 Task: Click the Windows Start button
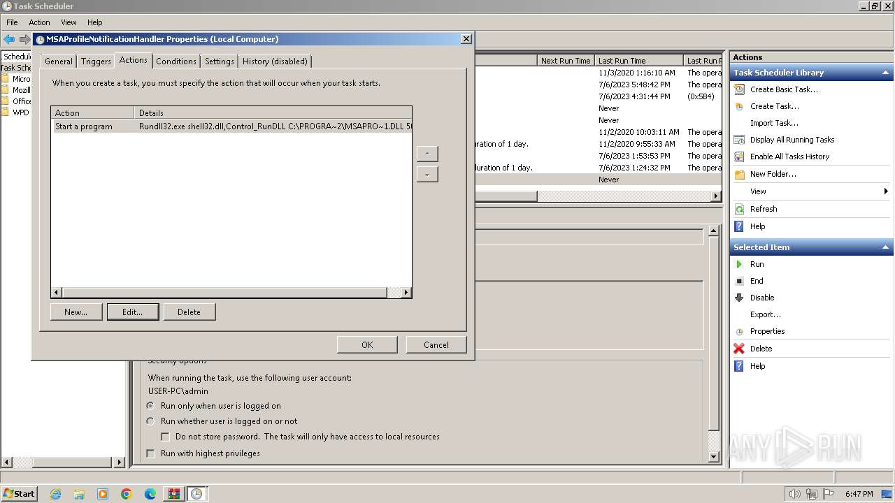(x=19, y=494)
